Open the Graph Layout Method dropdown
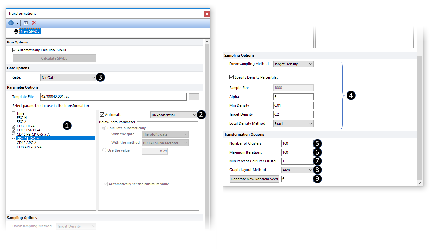The image size is (432, 249). (297, 170)
